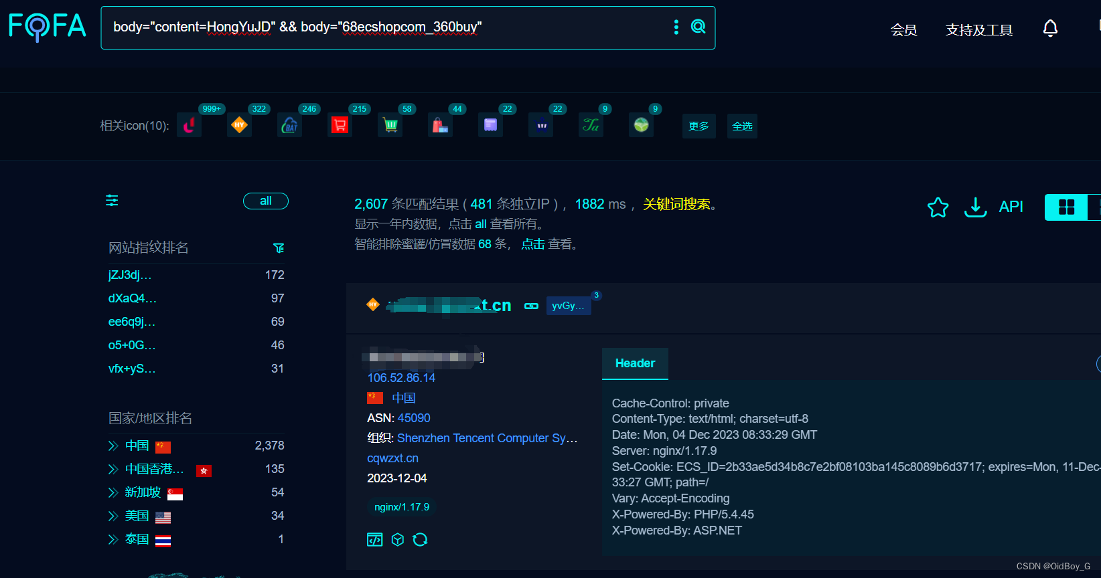The height and width of the screenshot is (578, 1101).
Task: Open the cqwzxt.cn domain link
Action: (392, 458)
